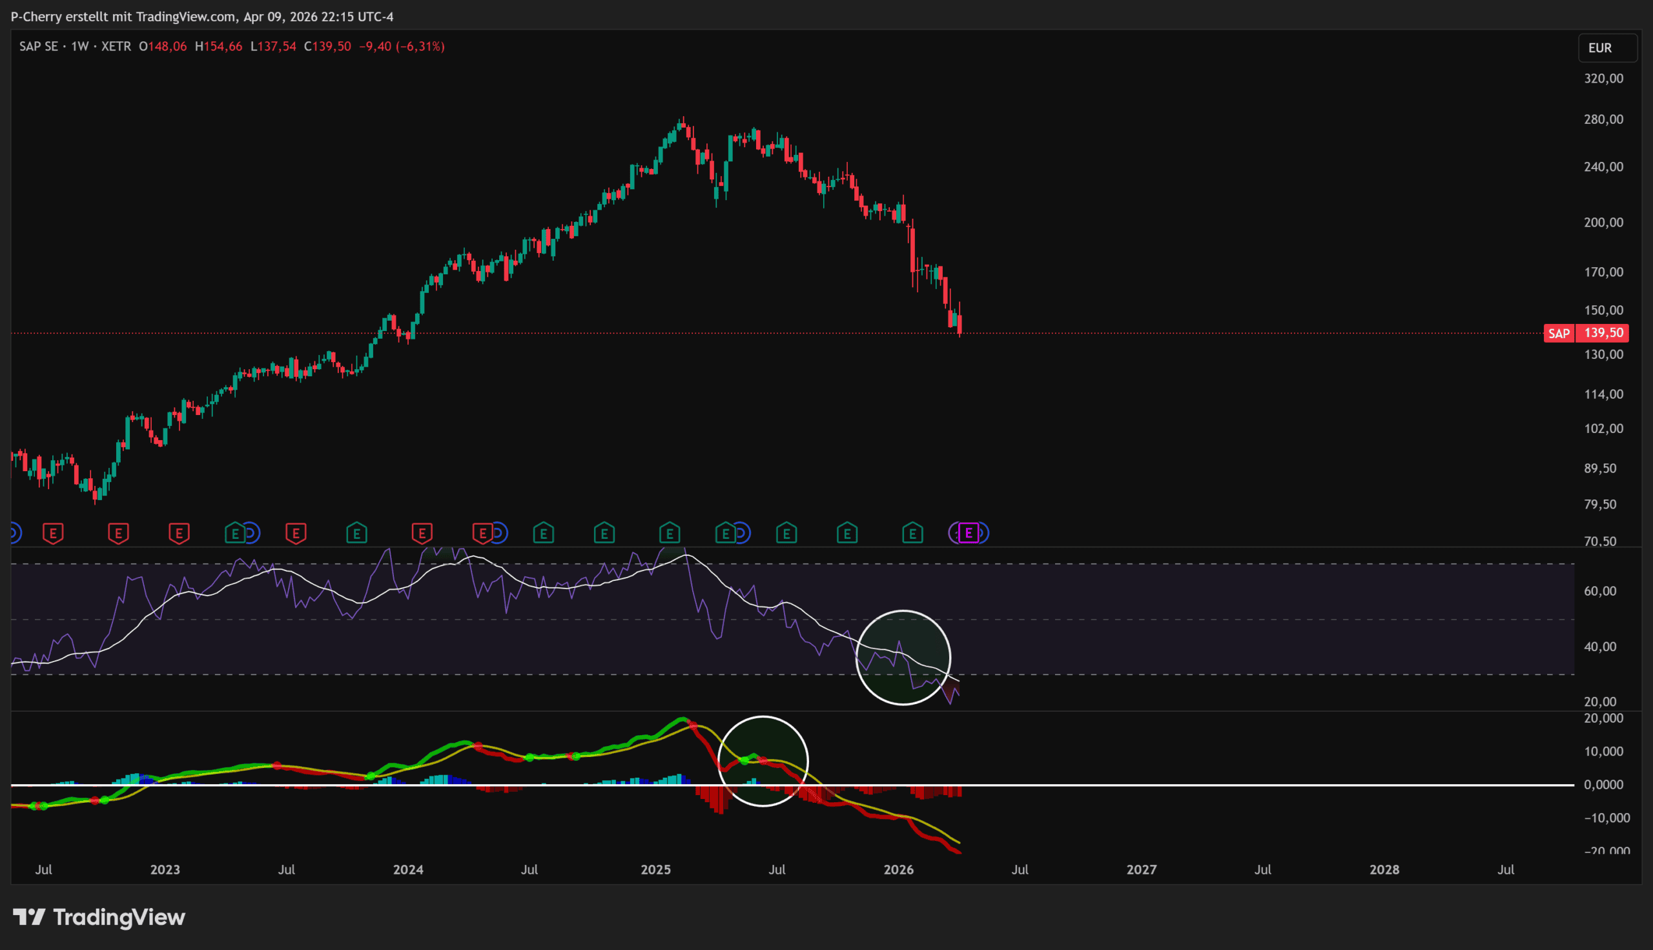Click the TradingView logo
This screenshot has height=950, width=1653.
point(99,917)
